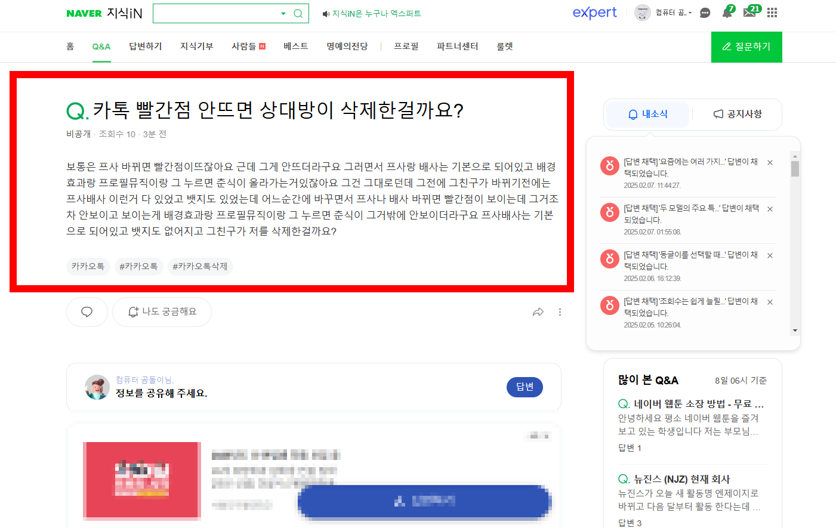
Task: Click the NAVER logo
Action: tap(84, 13)
